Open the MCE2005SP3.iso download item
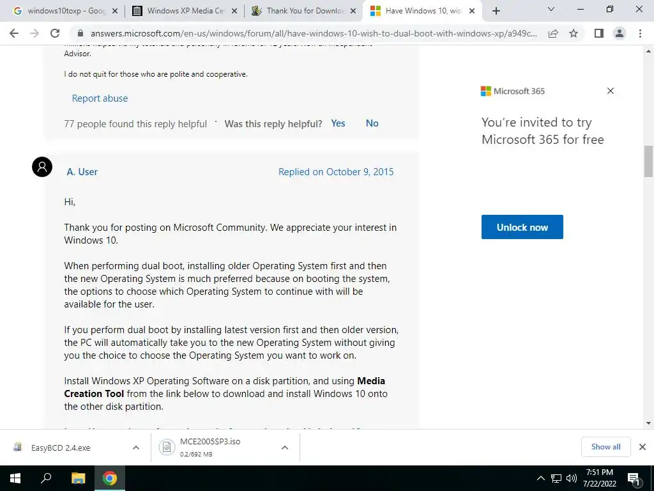This screenshot has height=491, width=654. click(x=211, y=447)
